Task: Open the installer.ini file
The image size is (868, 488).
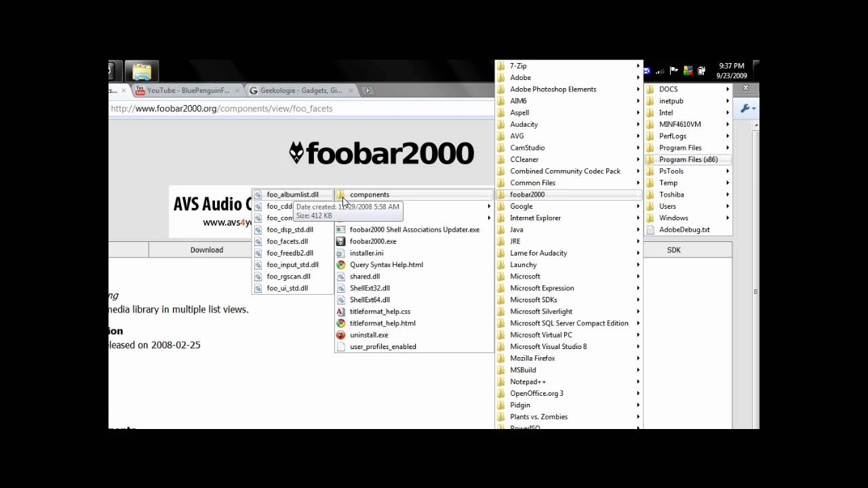Action: (x=414, y=253)
